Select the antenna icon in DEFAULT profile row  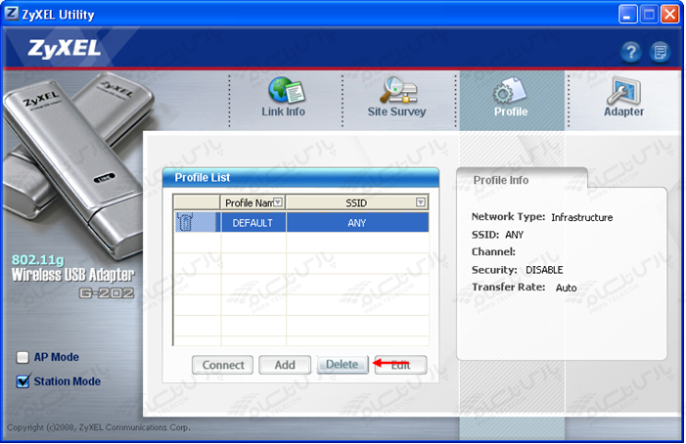point(186,222)
